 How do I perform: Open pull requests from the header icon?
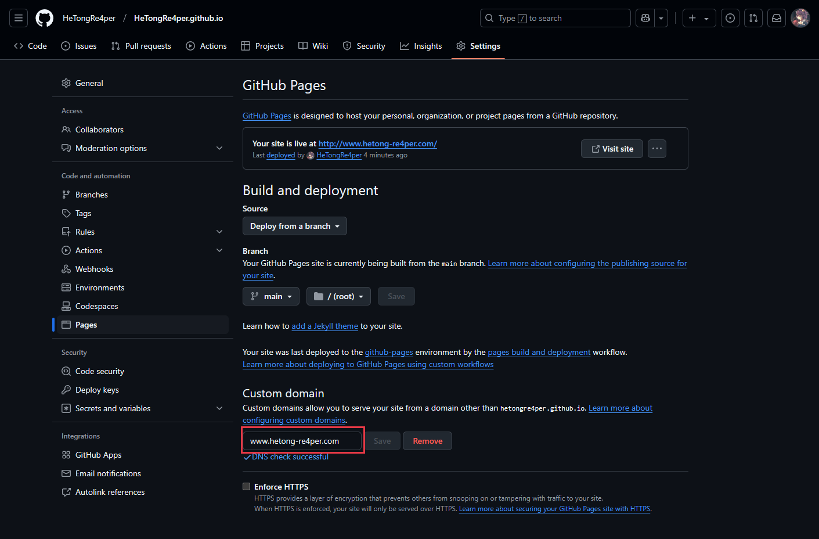pyautogui.click(x=753, y=17)
